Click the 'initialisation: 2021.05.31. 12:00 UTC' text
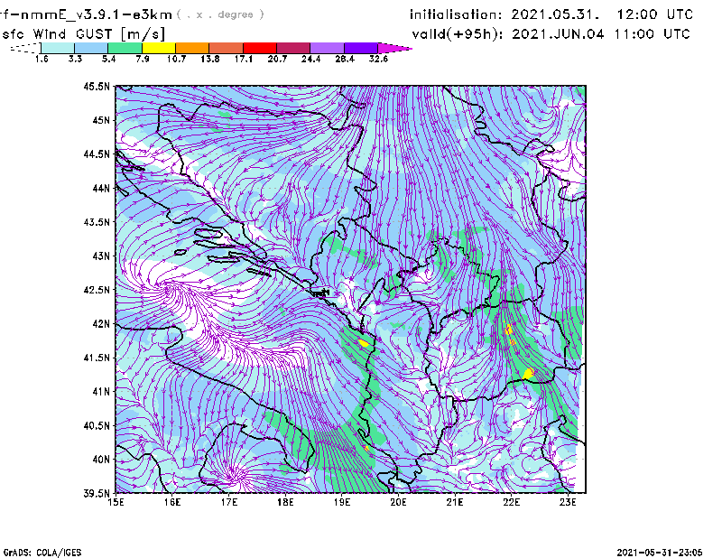Image resolution: width=722 pixels, height=558 pixels. (x=551, y=14)
